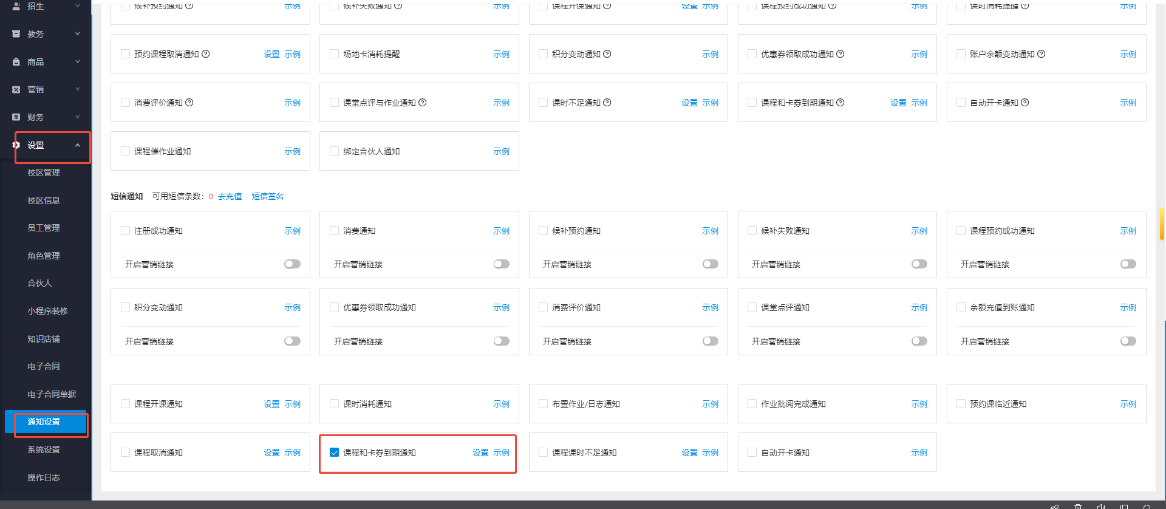
Task: Open 设置 link for 课程取消通知
Action: (x=271, y=453)
